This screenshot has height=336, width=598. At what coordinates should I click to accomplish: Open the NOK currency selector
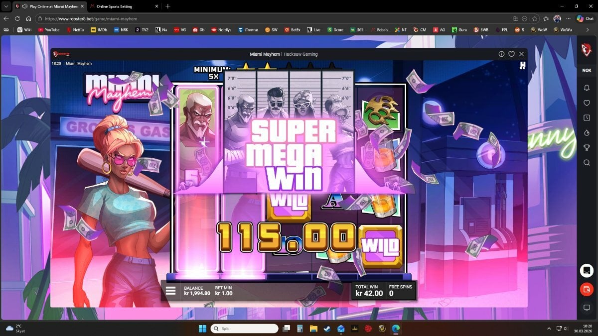(587, 70)
